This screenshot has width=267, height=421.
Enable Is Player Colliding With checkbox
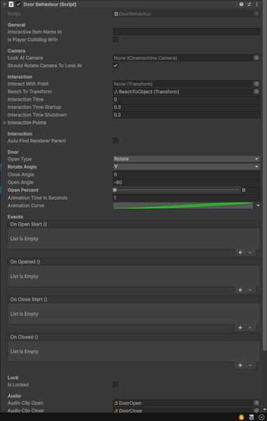tap(115, 40)
